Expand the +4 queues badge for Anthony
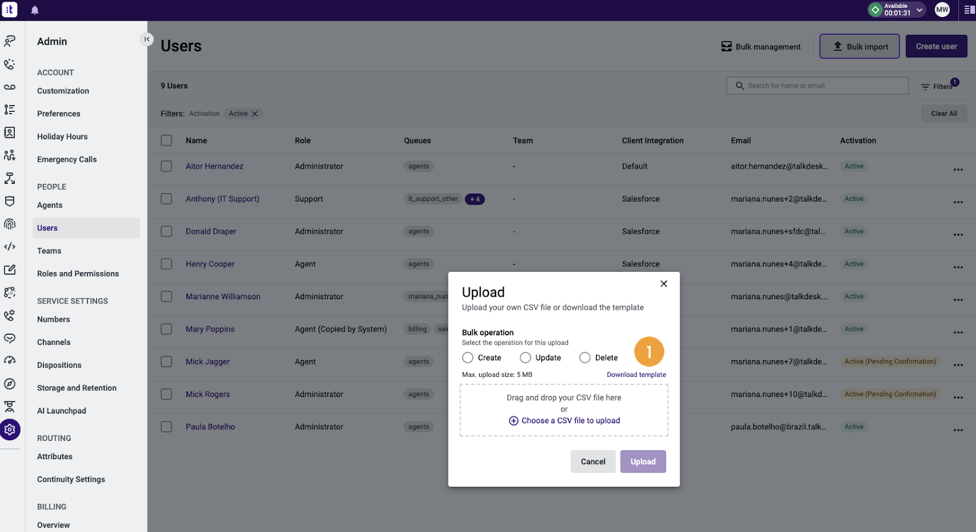976x532 pixels. [475, 199]
